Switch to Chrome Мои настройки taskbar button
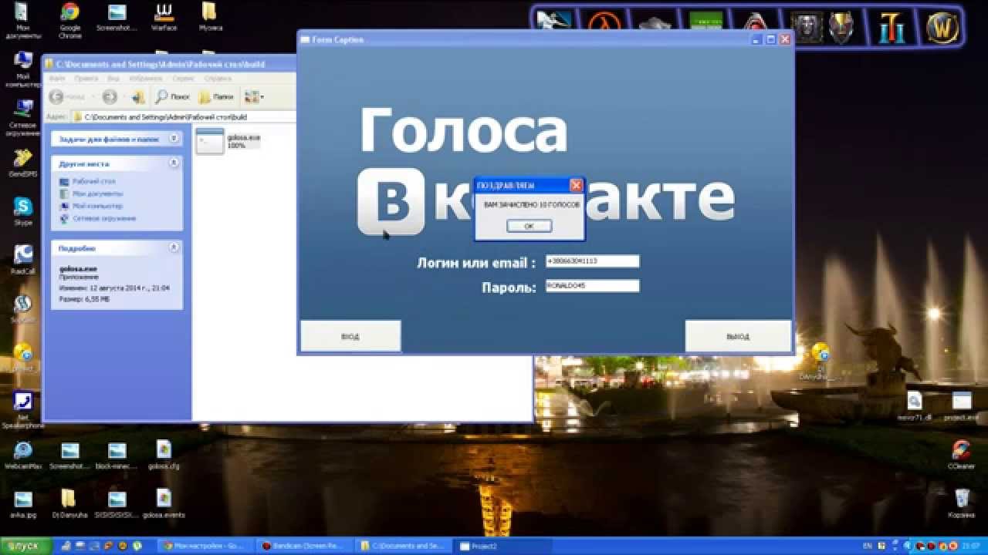Viewport: 988px width, 555px height. coord(205,546)
